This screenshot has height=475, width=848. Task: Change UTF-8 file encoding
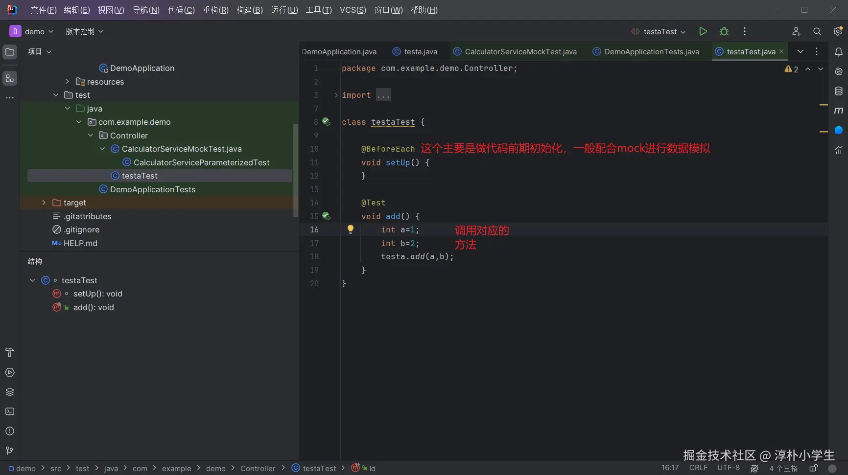click(729, 468)
